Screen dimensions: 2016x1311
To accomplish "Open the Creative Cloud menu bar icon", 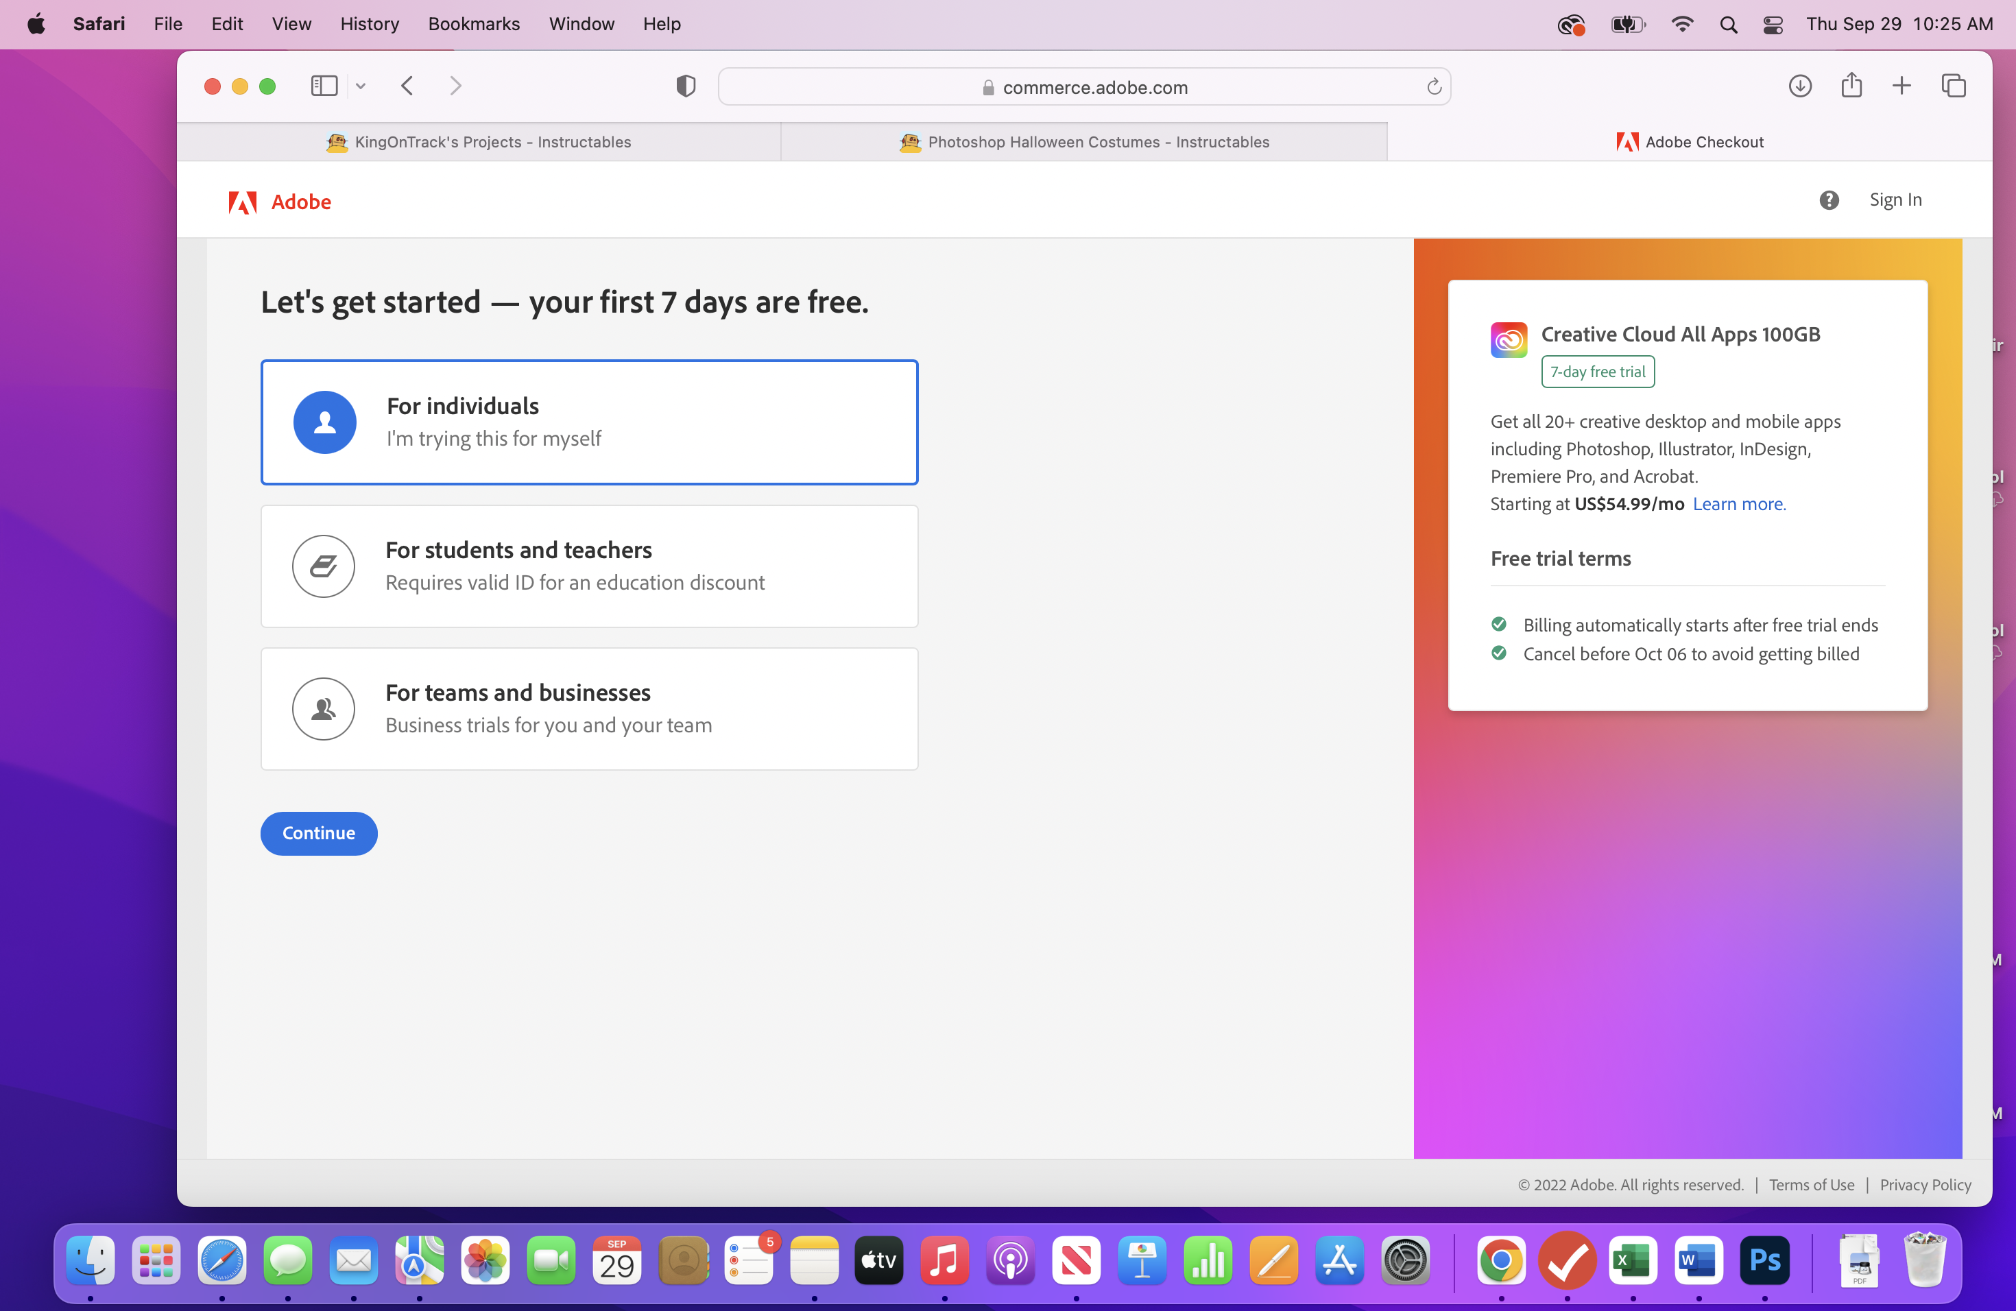I will pyautogui.click(x=1572, y=24).
